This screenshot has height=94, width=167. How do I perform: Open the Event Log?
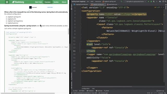tap(160, 91)
